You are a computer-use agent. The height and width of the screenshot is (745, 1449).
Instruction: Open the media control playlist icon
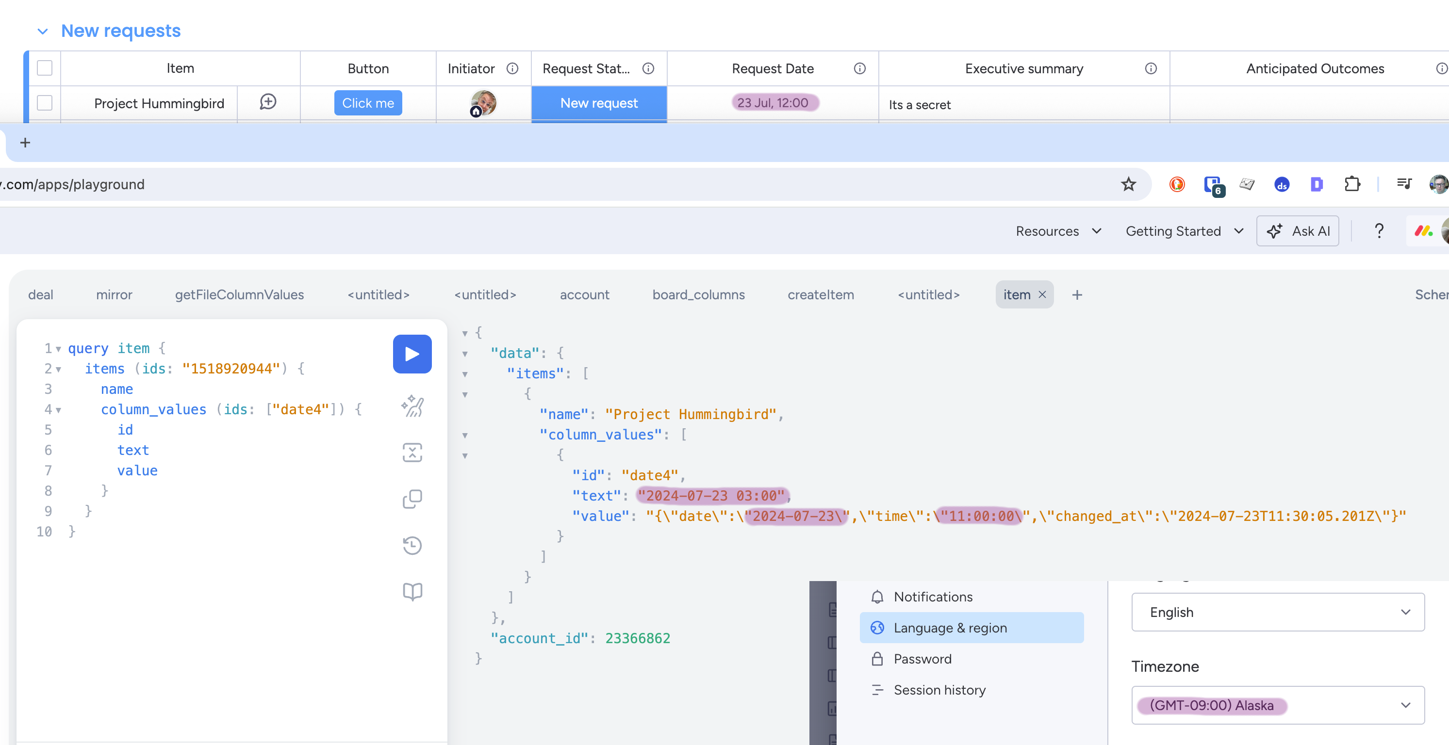(x=1404, y=184)
